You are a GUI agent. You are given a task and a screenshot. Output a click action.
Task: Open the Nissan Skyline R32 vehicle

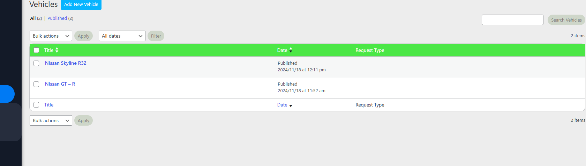point(66,63)
